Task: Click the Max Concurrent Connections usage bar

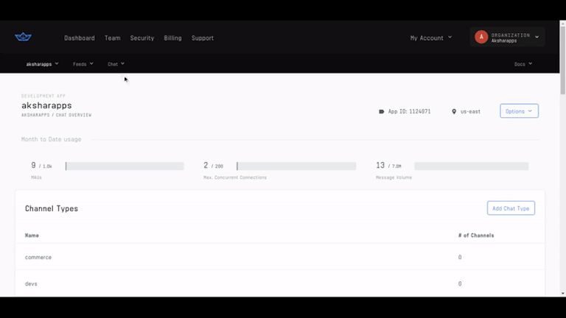Action: tap(296, 166)
